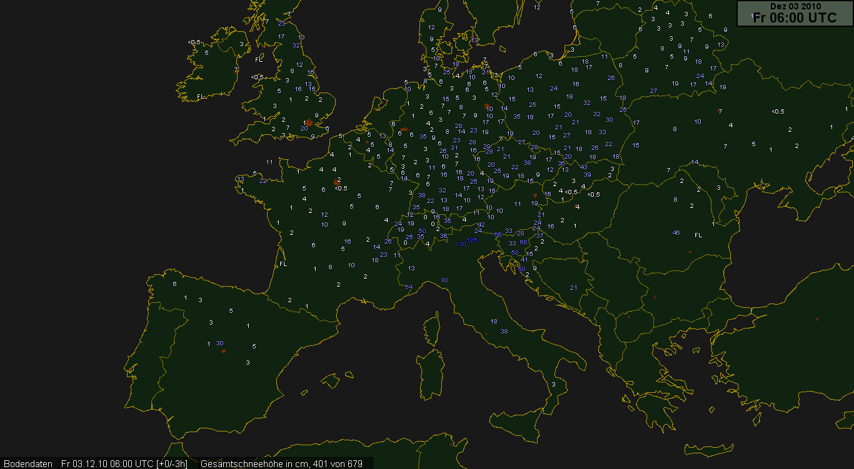Viewport: 854px width, 469px height.
Task: Click the "Gesamtschneehöhe in cm, 401 von 679" label
Action: coord(282,464)
